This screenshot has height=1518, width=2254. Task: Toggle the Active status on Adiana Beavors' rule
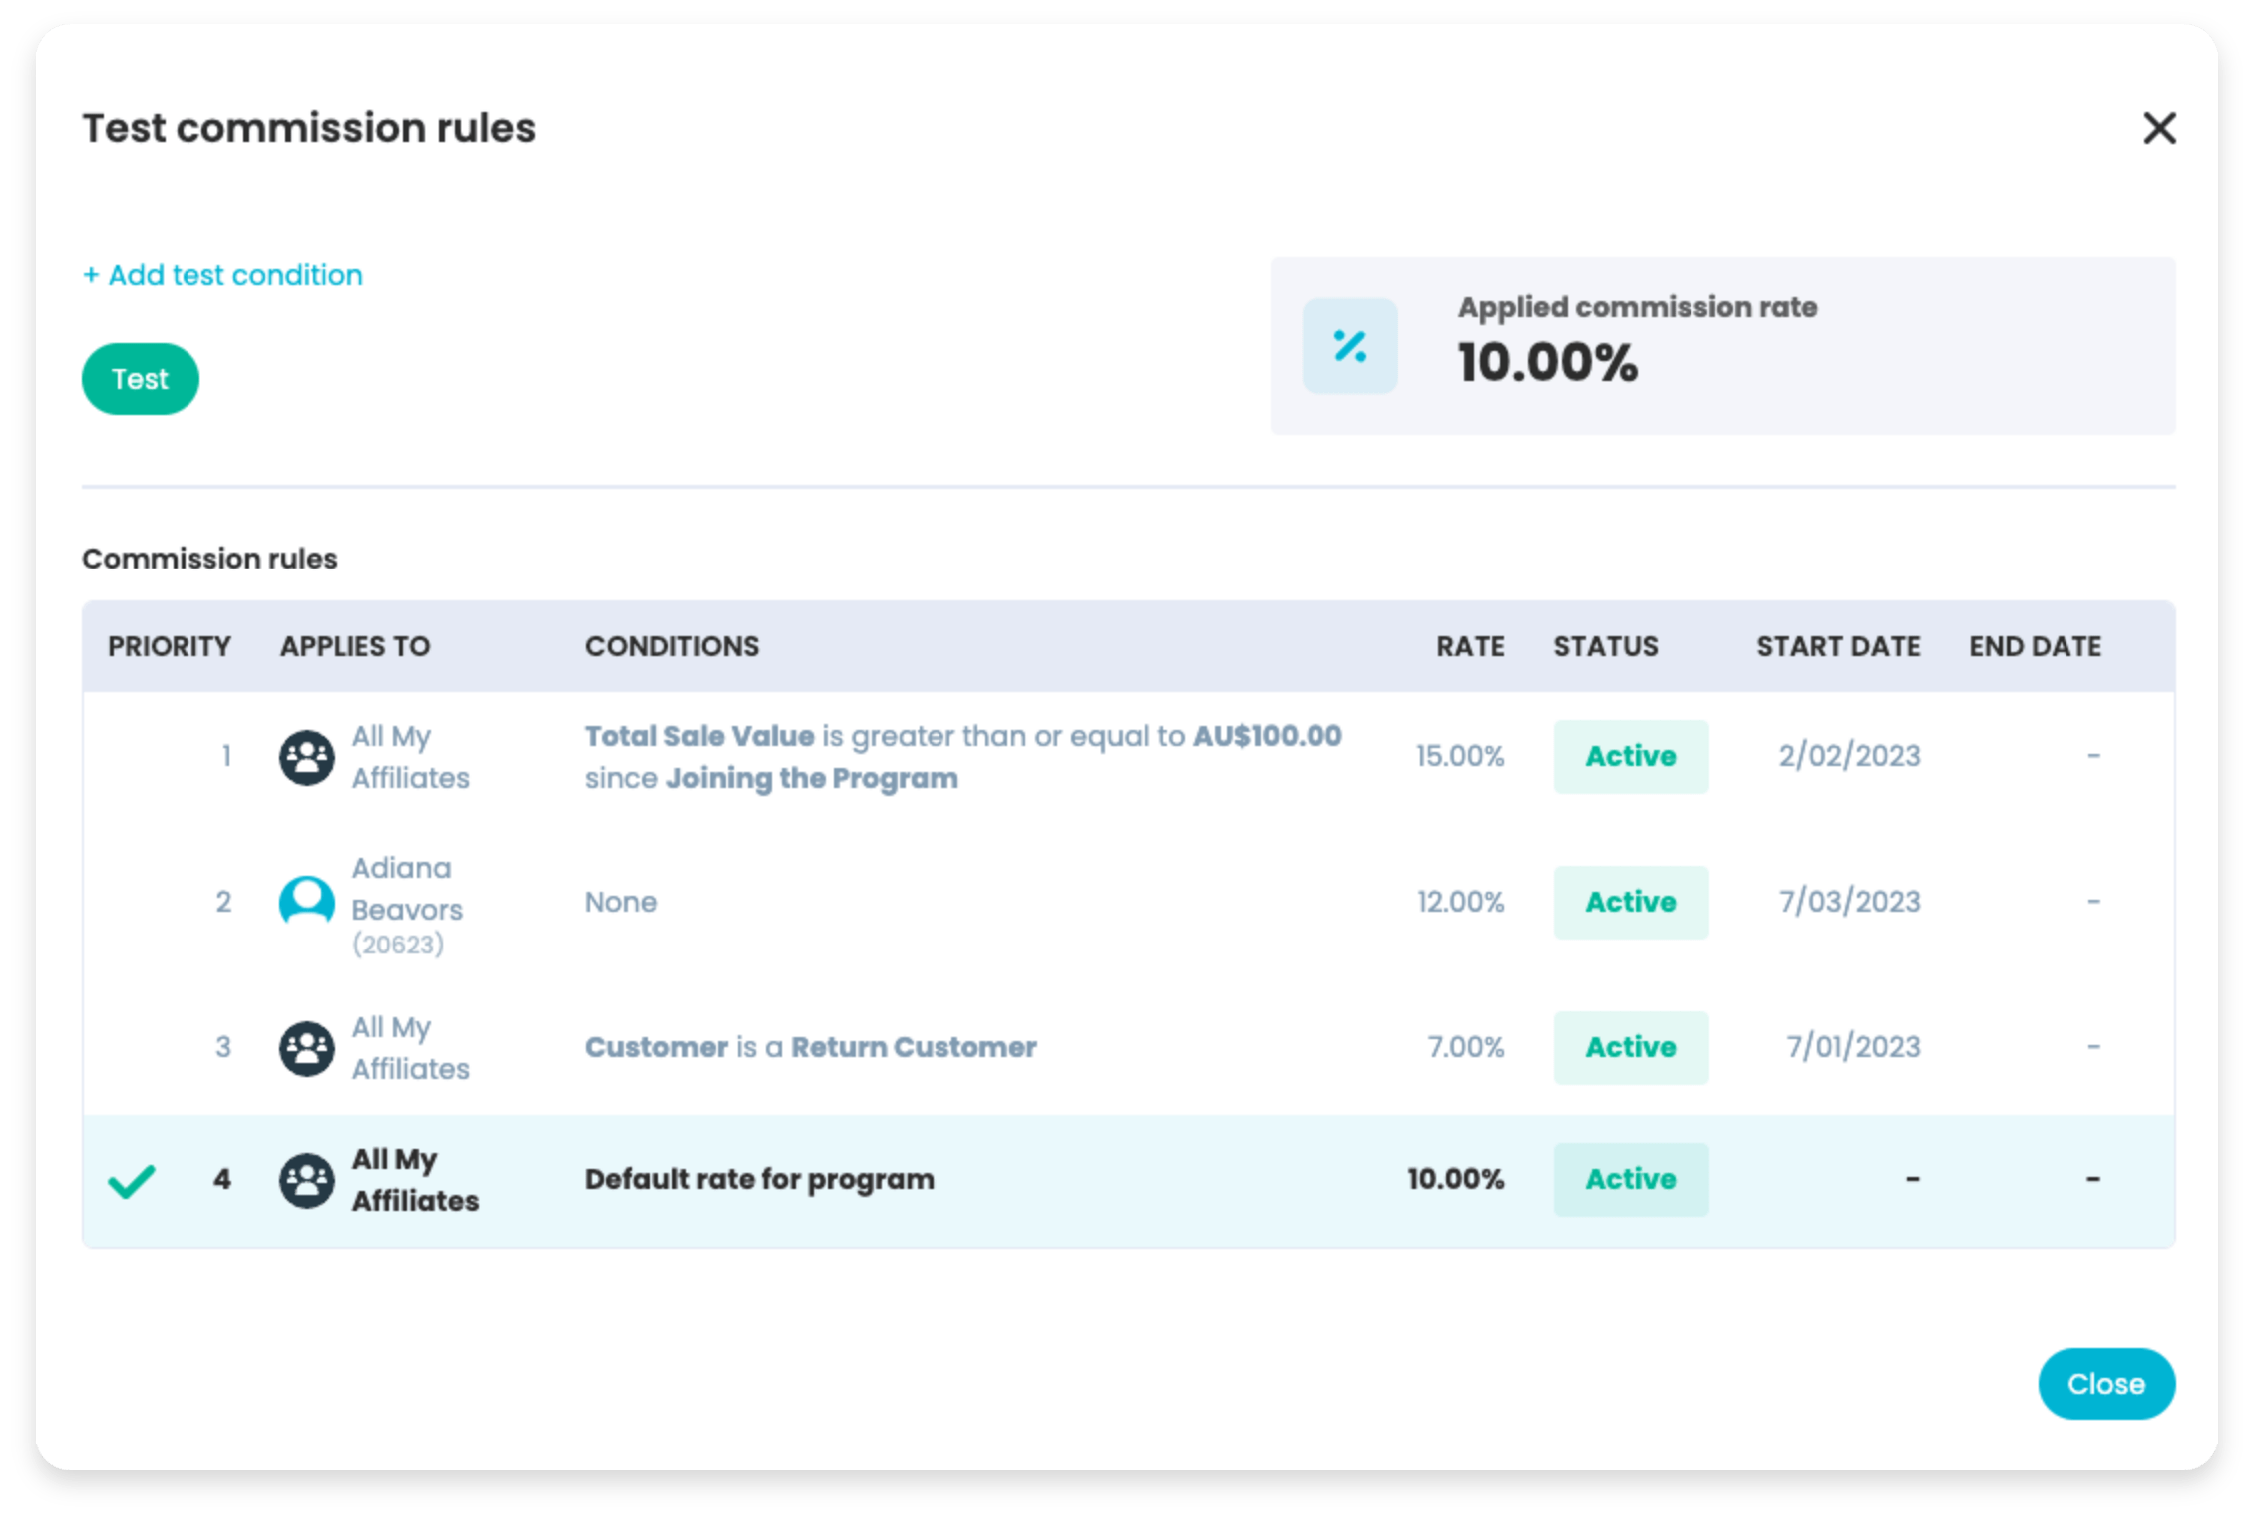pyautogui.click(x=1631, y=903)
